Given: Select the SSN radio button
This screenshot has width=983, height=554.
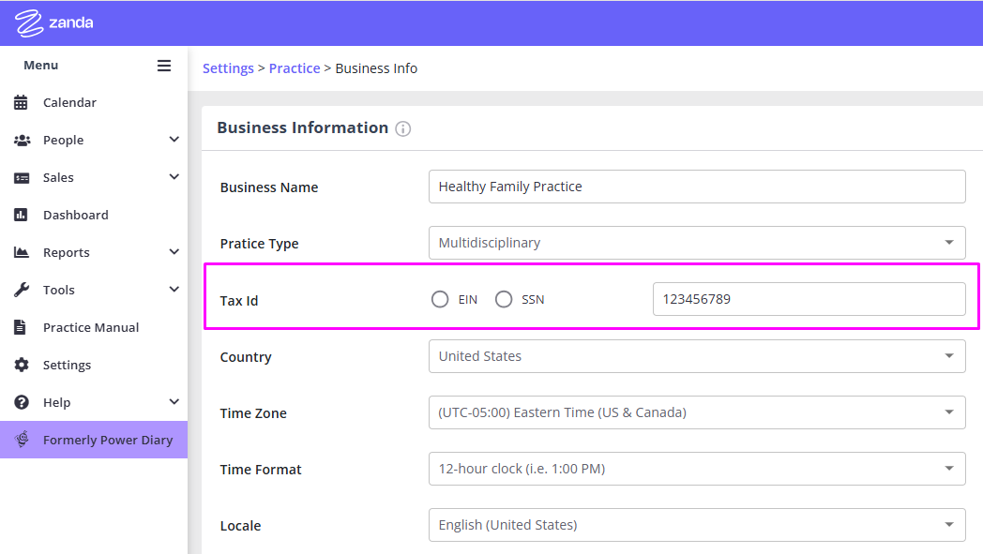Looking at the screenshot, I should (x=504, y=300).
